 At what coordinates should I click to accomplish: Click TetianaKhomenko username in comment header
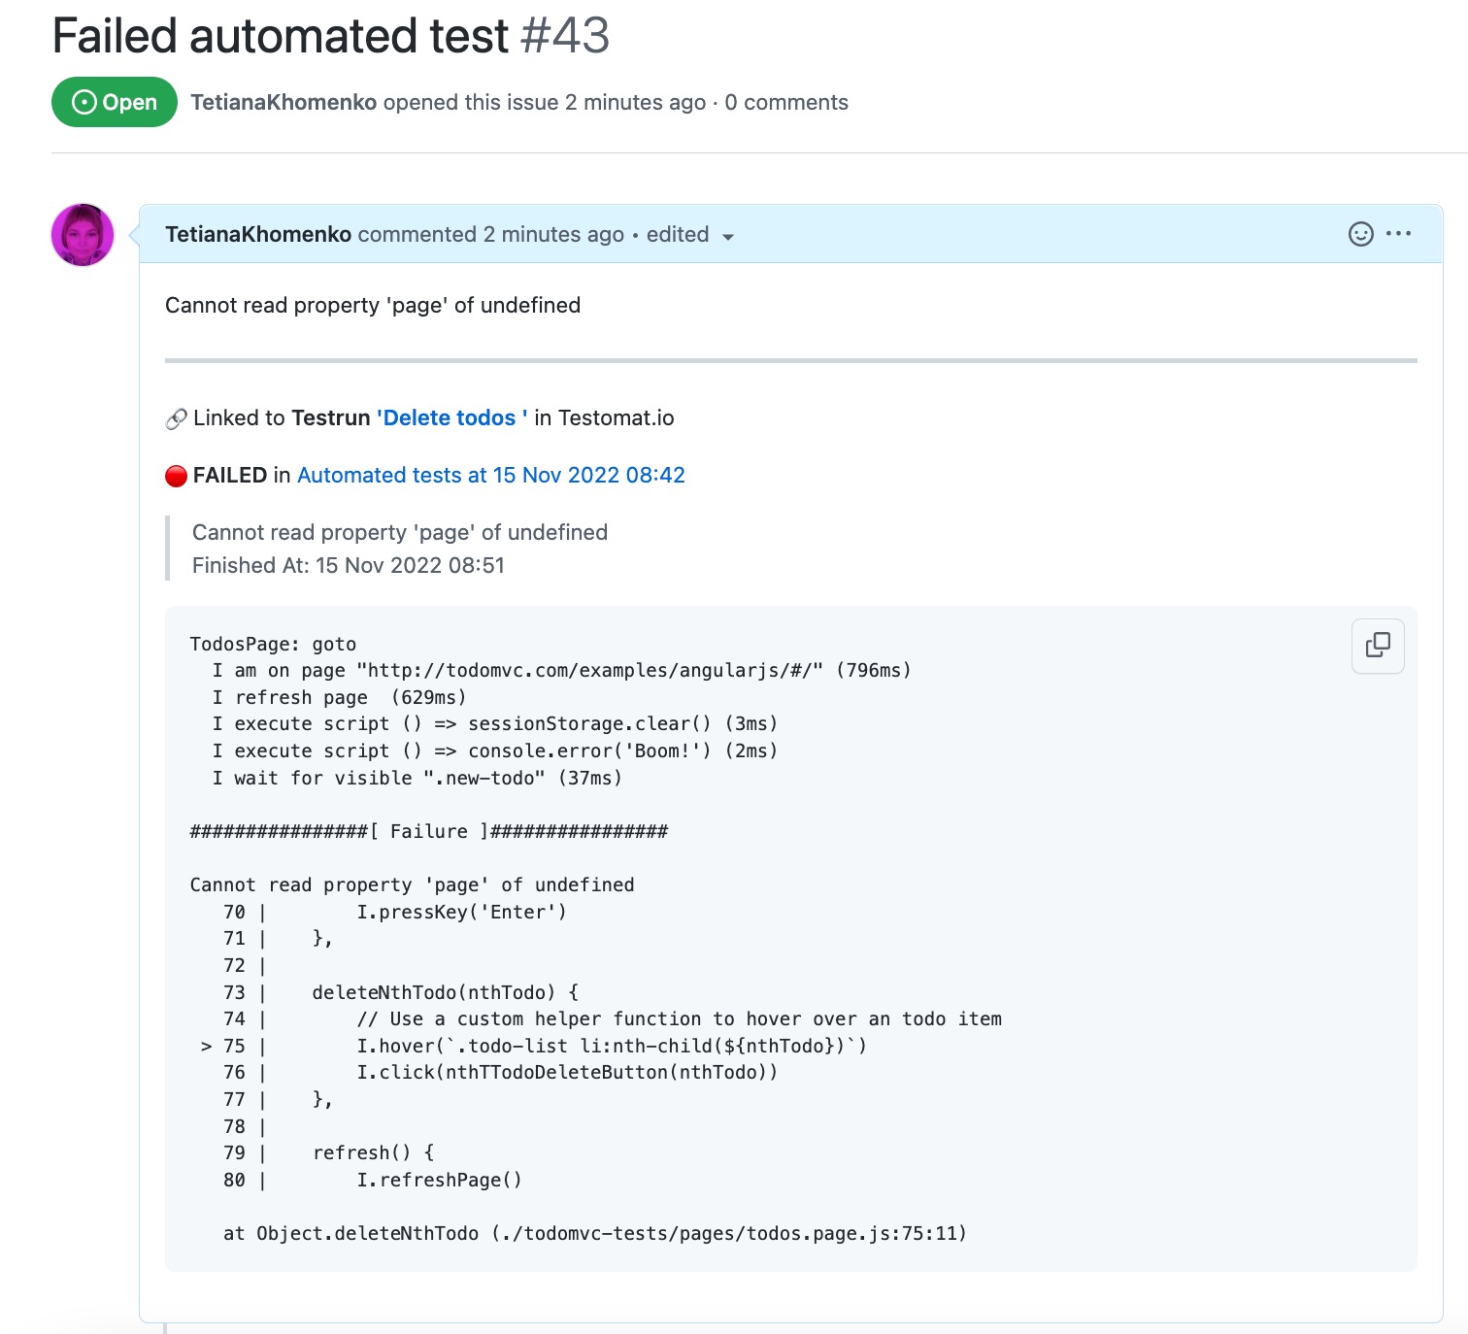click(x=258, y=234)
